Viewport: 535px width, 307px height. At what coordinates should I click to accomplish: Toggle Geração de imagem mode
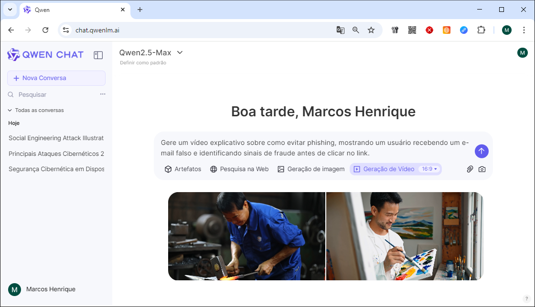(x=311, y=169)
